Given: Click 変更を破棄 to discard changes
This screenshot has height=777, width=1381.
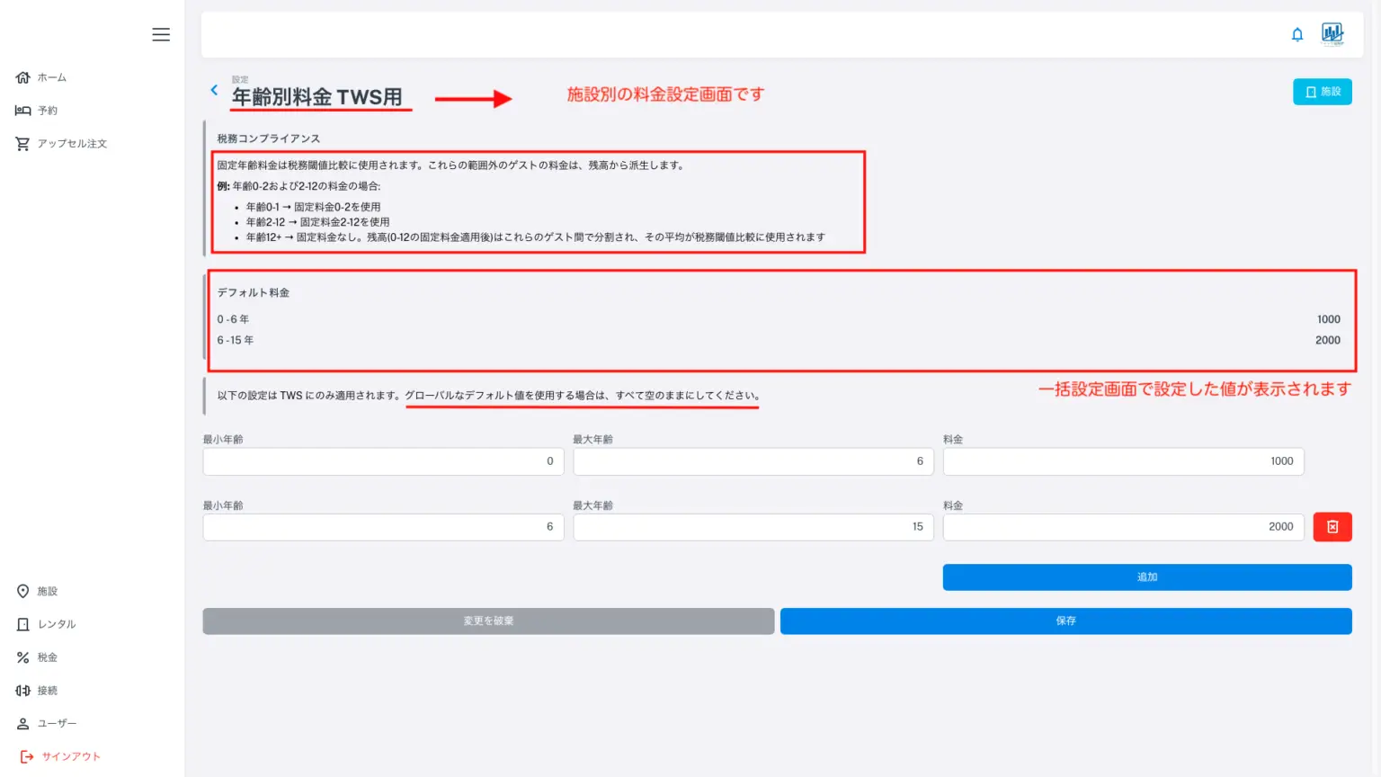Looking at the screenshot, I should [x=488, y=621].
